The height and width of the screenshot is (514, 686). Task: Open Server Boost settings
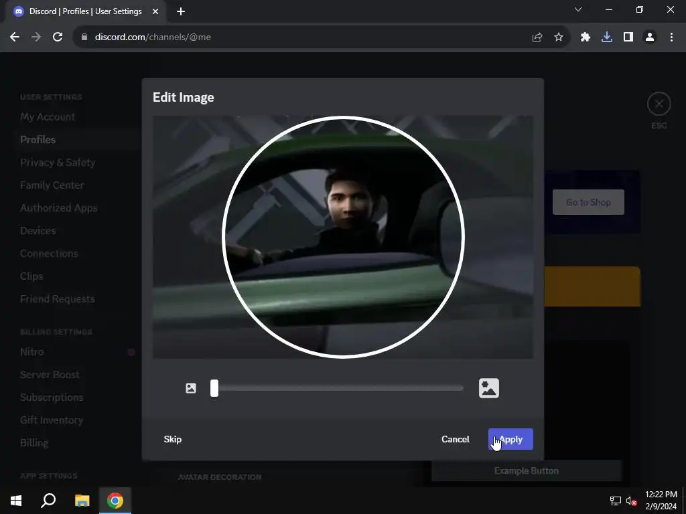pyautogui.click(x=50, y=375)
